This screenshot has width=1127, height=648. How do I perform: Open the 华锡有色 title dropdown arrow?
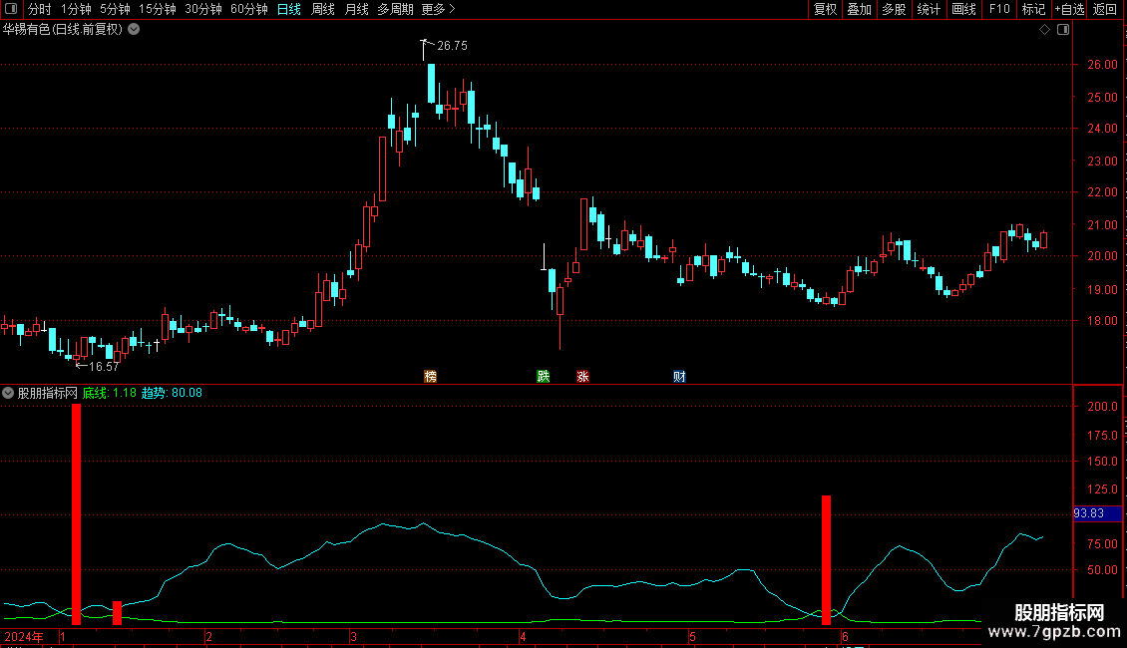[134, 30]
